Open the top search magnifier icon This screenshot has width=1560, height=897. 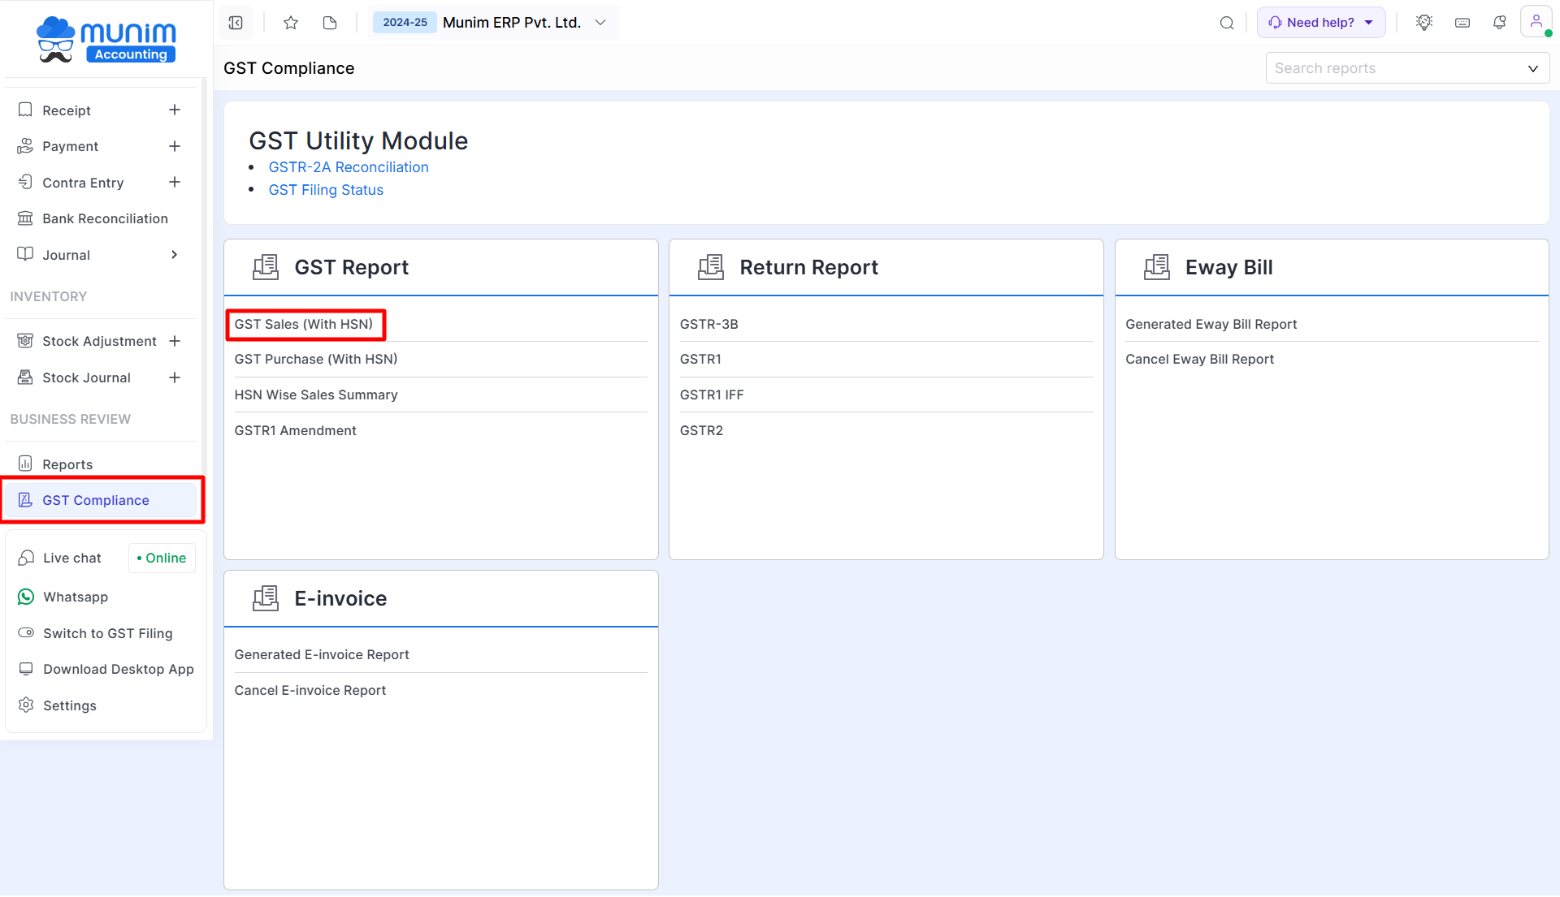coord(1227,23)
